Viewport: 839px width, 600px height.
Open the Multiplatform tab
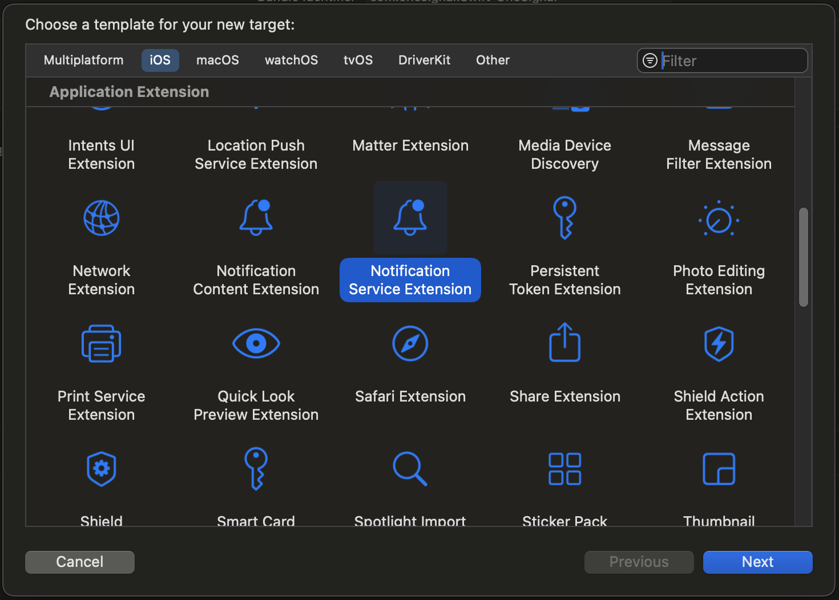click(84, 60)
